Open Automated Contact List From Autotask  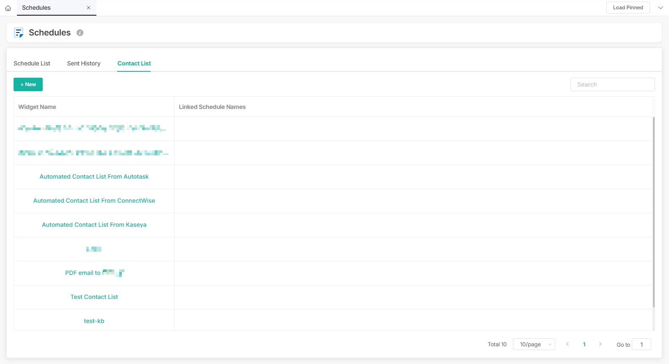coord(94,177)
